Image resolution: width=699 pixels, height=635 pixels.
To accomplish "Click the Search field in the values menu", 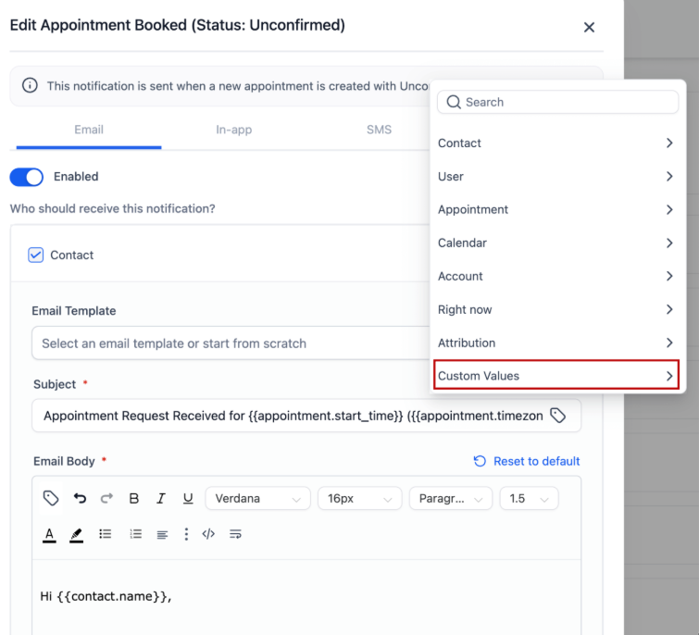I will pyautogui.click(x=557, y=103).
